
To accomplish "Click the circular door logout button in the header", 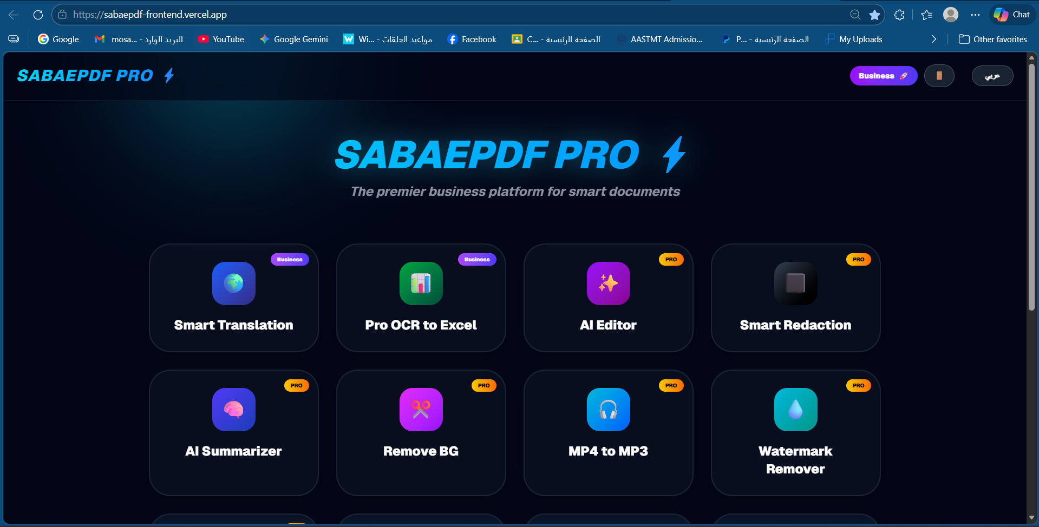I will tap(939, 76).
